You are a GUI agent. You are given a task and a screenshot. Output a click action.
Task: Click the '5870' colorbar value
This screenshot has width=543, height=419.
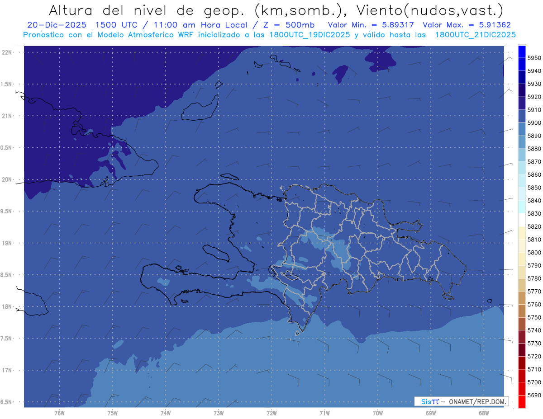click(x=534, y=161)
